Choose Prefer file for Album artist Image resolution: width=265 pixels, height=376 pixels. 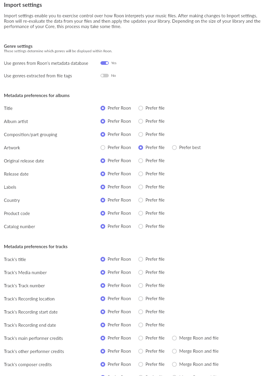(141, 121)
